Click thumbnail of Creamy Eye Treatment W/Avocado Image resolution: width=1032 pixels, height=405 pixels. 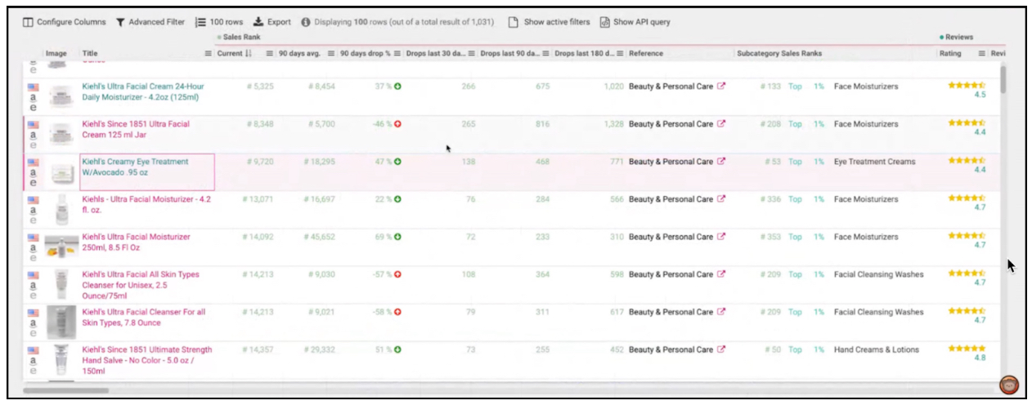coord(61,172)
